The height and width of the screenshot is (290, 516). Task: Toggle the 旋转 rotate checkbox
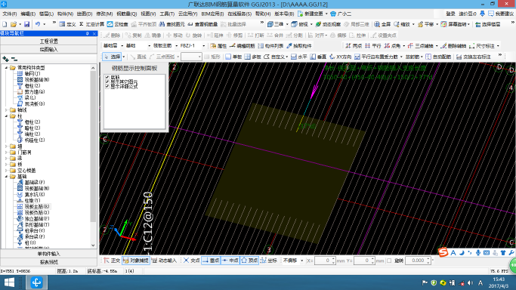click(389, 261)
